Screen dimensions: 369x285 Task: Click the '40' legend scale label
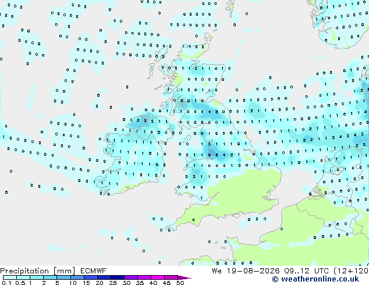(153, 283)
